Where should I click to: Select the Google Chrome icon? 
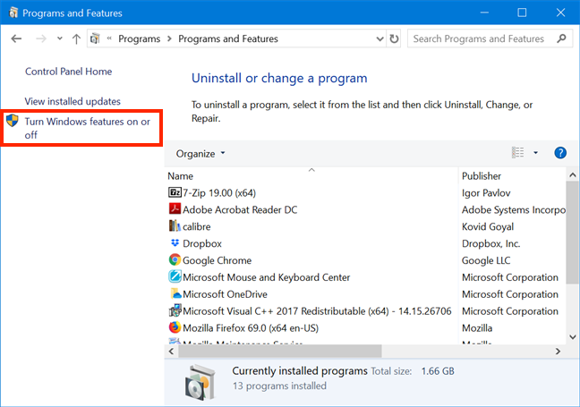click(175, 260)
